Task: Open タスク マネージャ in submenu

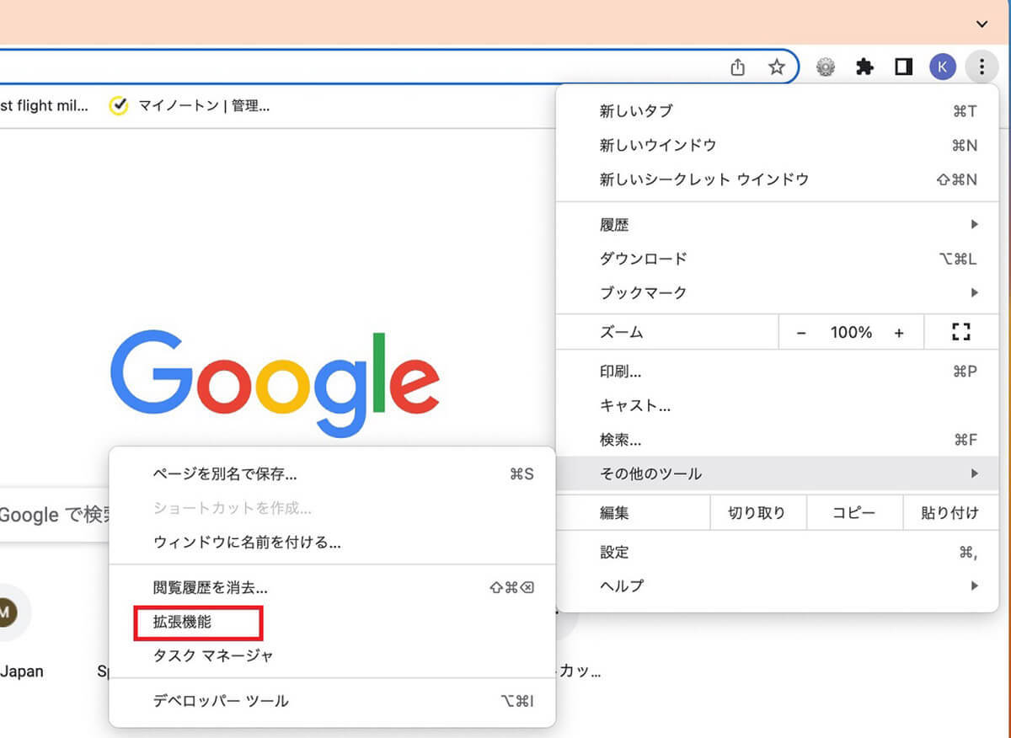Action: tap(332, 655)
